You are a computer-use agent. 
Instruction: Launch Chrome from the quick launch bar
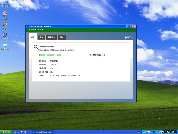pyautogui.click(x=25, y=132)
